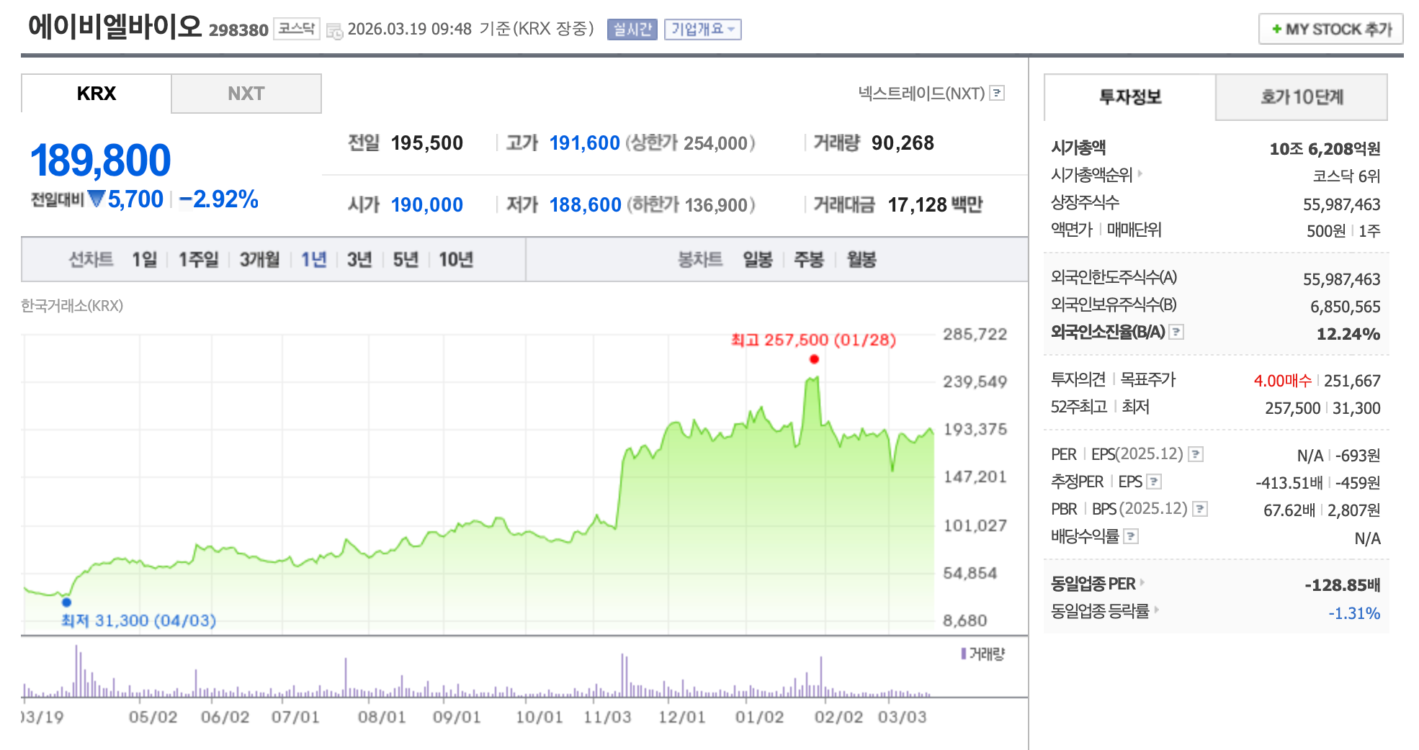Viewport: 1419px width, 750px height.
Task: Switch to the NXT tab
Action: (246, 94)
